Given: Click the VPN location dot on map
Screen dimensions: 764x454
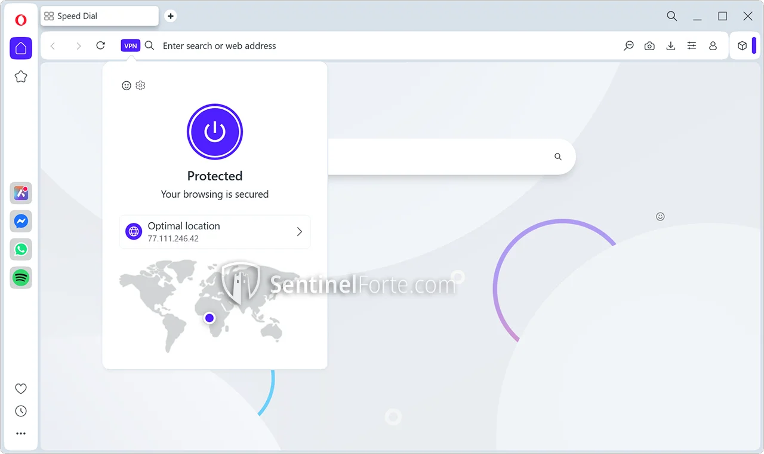Looking at the screenshot, I should click(210, 318).
